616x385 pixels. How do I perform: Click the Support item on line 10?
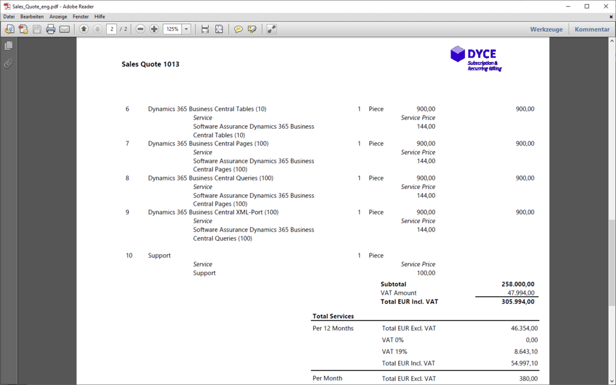click(159, 255)
